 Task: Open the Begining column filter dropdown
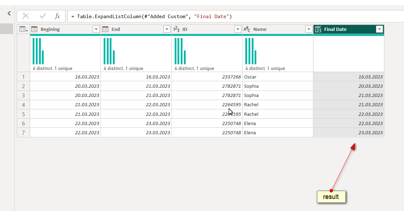pyautogui.click(x=96, y=29)
